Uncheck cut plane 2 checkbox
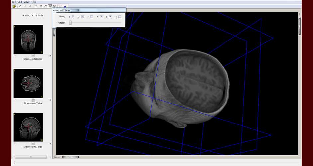This screenshot has width=313, height=166. pos(82,17)
